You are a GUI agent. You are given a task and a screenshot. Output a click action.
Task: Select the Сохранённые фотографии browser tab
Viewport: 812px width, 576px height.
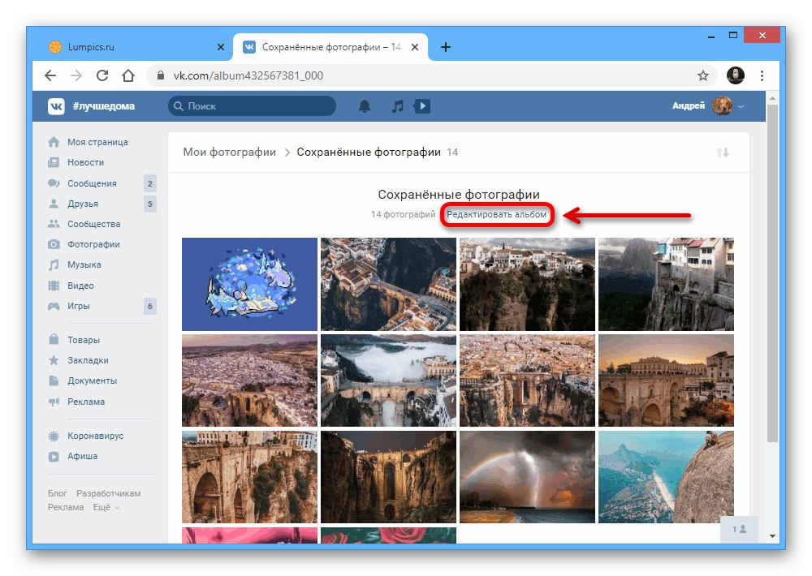point(330,47)
